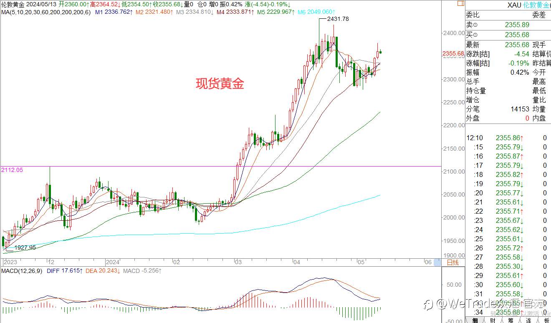Image resolution: width=551 pixels, height=323 pixels.
Task: Click the 2024/05/13 date in header
Action: point(41,4)
